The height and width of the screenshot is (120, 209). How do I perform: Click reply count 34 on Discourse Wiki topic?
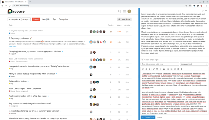(x=111, y=32)
